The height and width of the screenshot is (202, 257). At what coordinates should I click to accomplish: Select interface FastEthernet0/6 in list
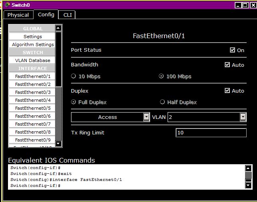(32, 116)
